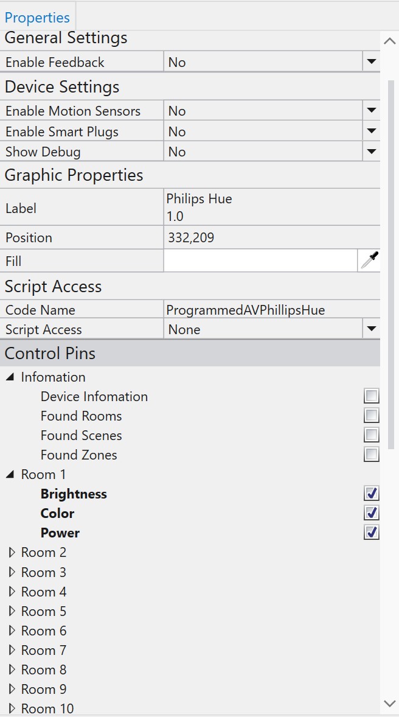Collapse the Room 1 tree group
This screenshot has width=399, height=717.
click(x=10, y=475)
